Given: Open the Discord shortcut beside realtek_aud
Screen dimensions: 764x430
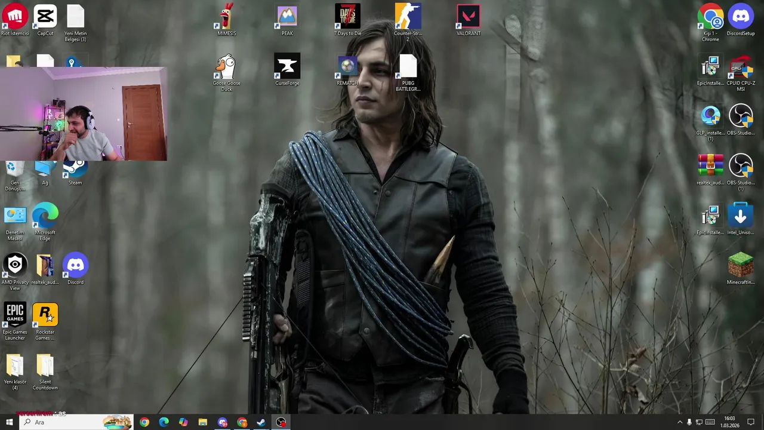Looking at the screenshot, I should pyautogui.click(x=75, y=269).
